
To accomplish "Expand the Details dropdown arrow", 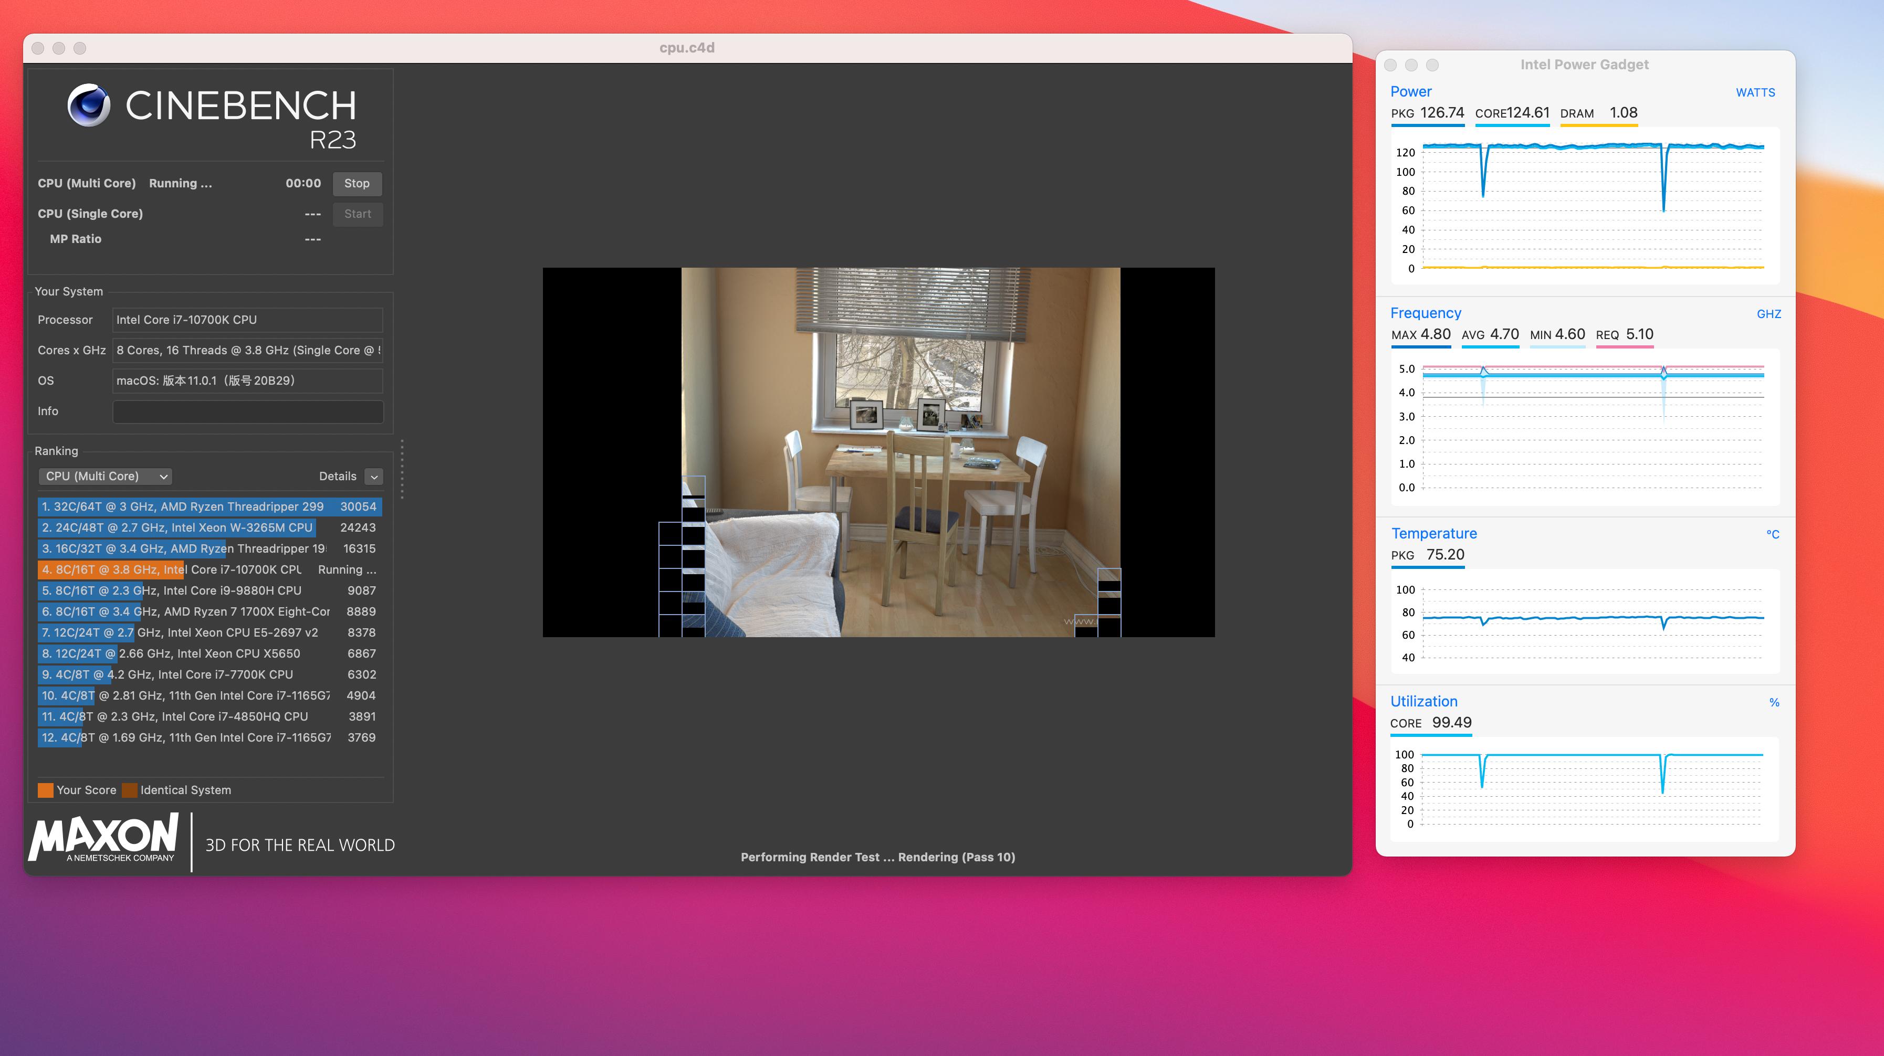I will pyautogui.click(x=374, y=477).
